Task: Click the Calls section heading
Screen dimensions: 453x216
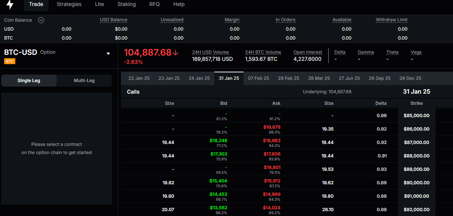Action: click(133, 92)
